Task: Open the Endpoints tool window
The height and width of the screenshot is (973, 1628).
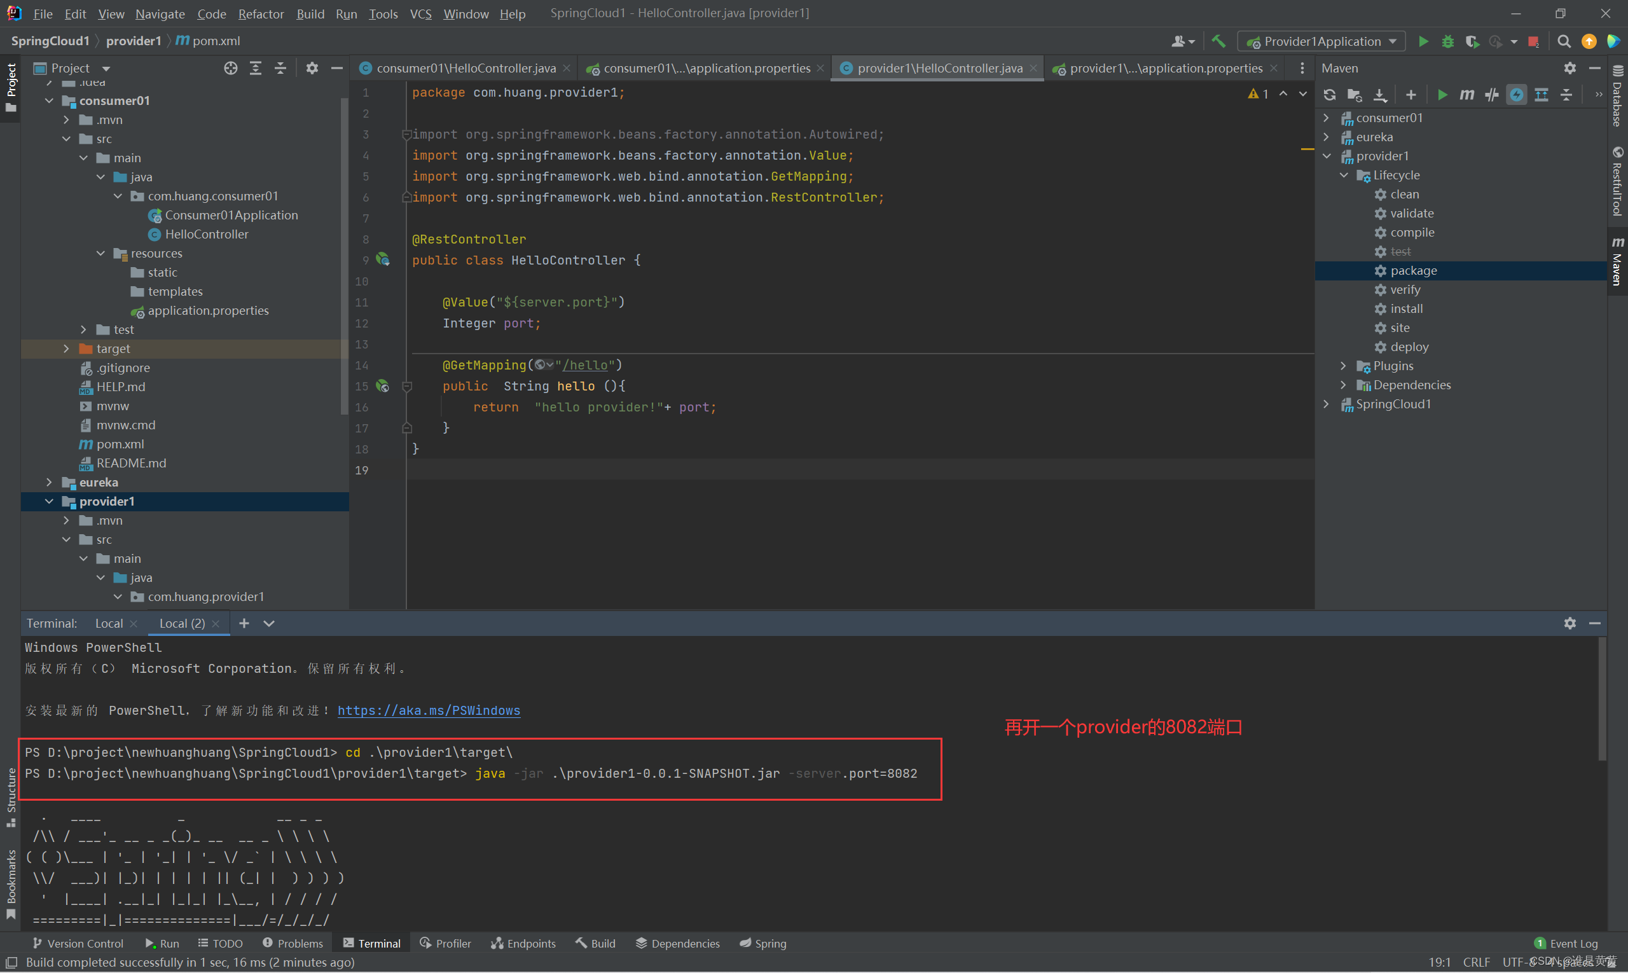Action: 523,943
